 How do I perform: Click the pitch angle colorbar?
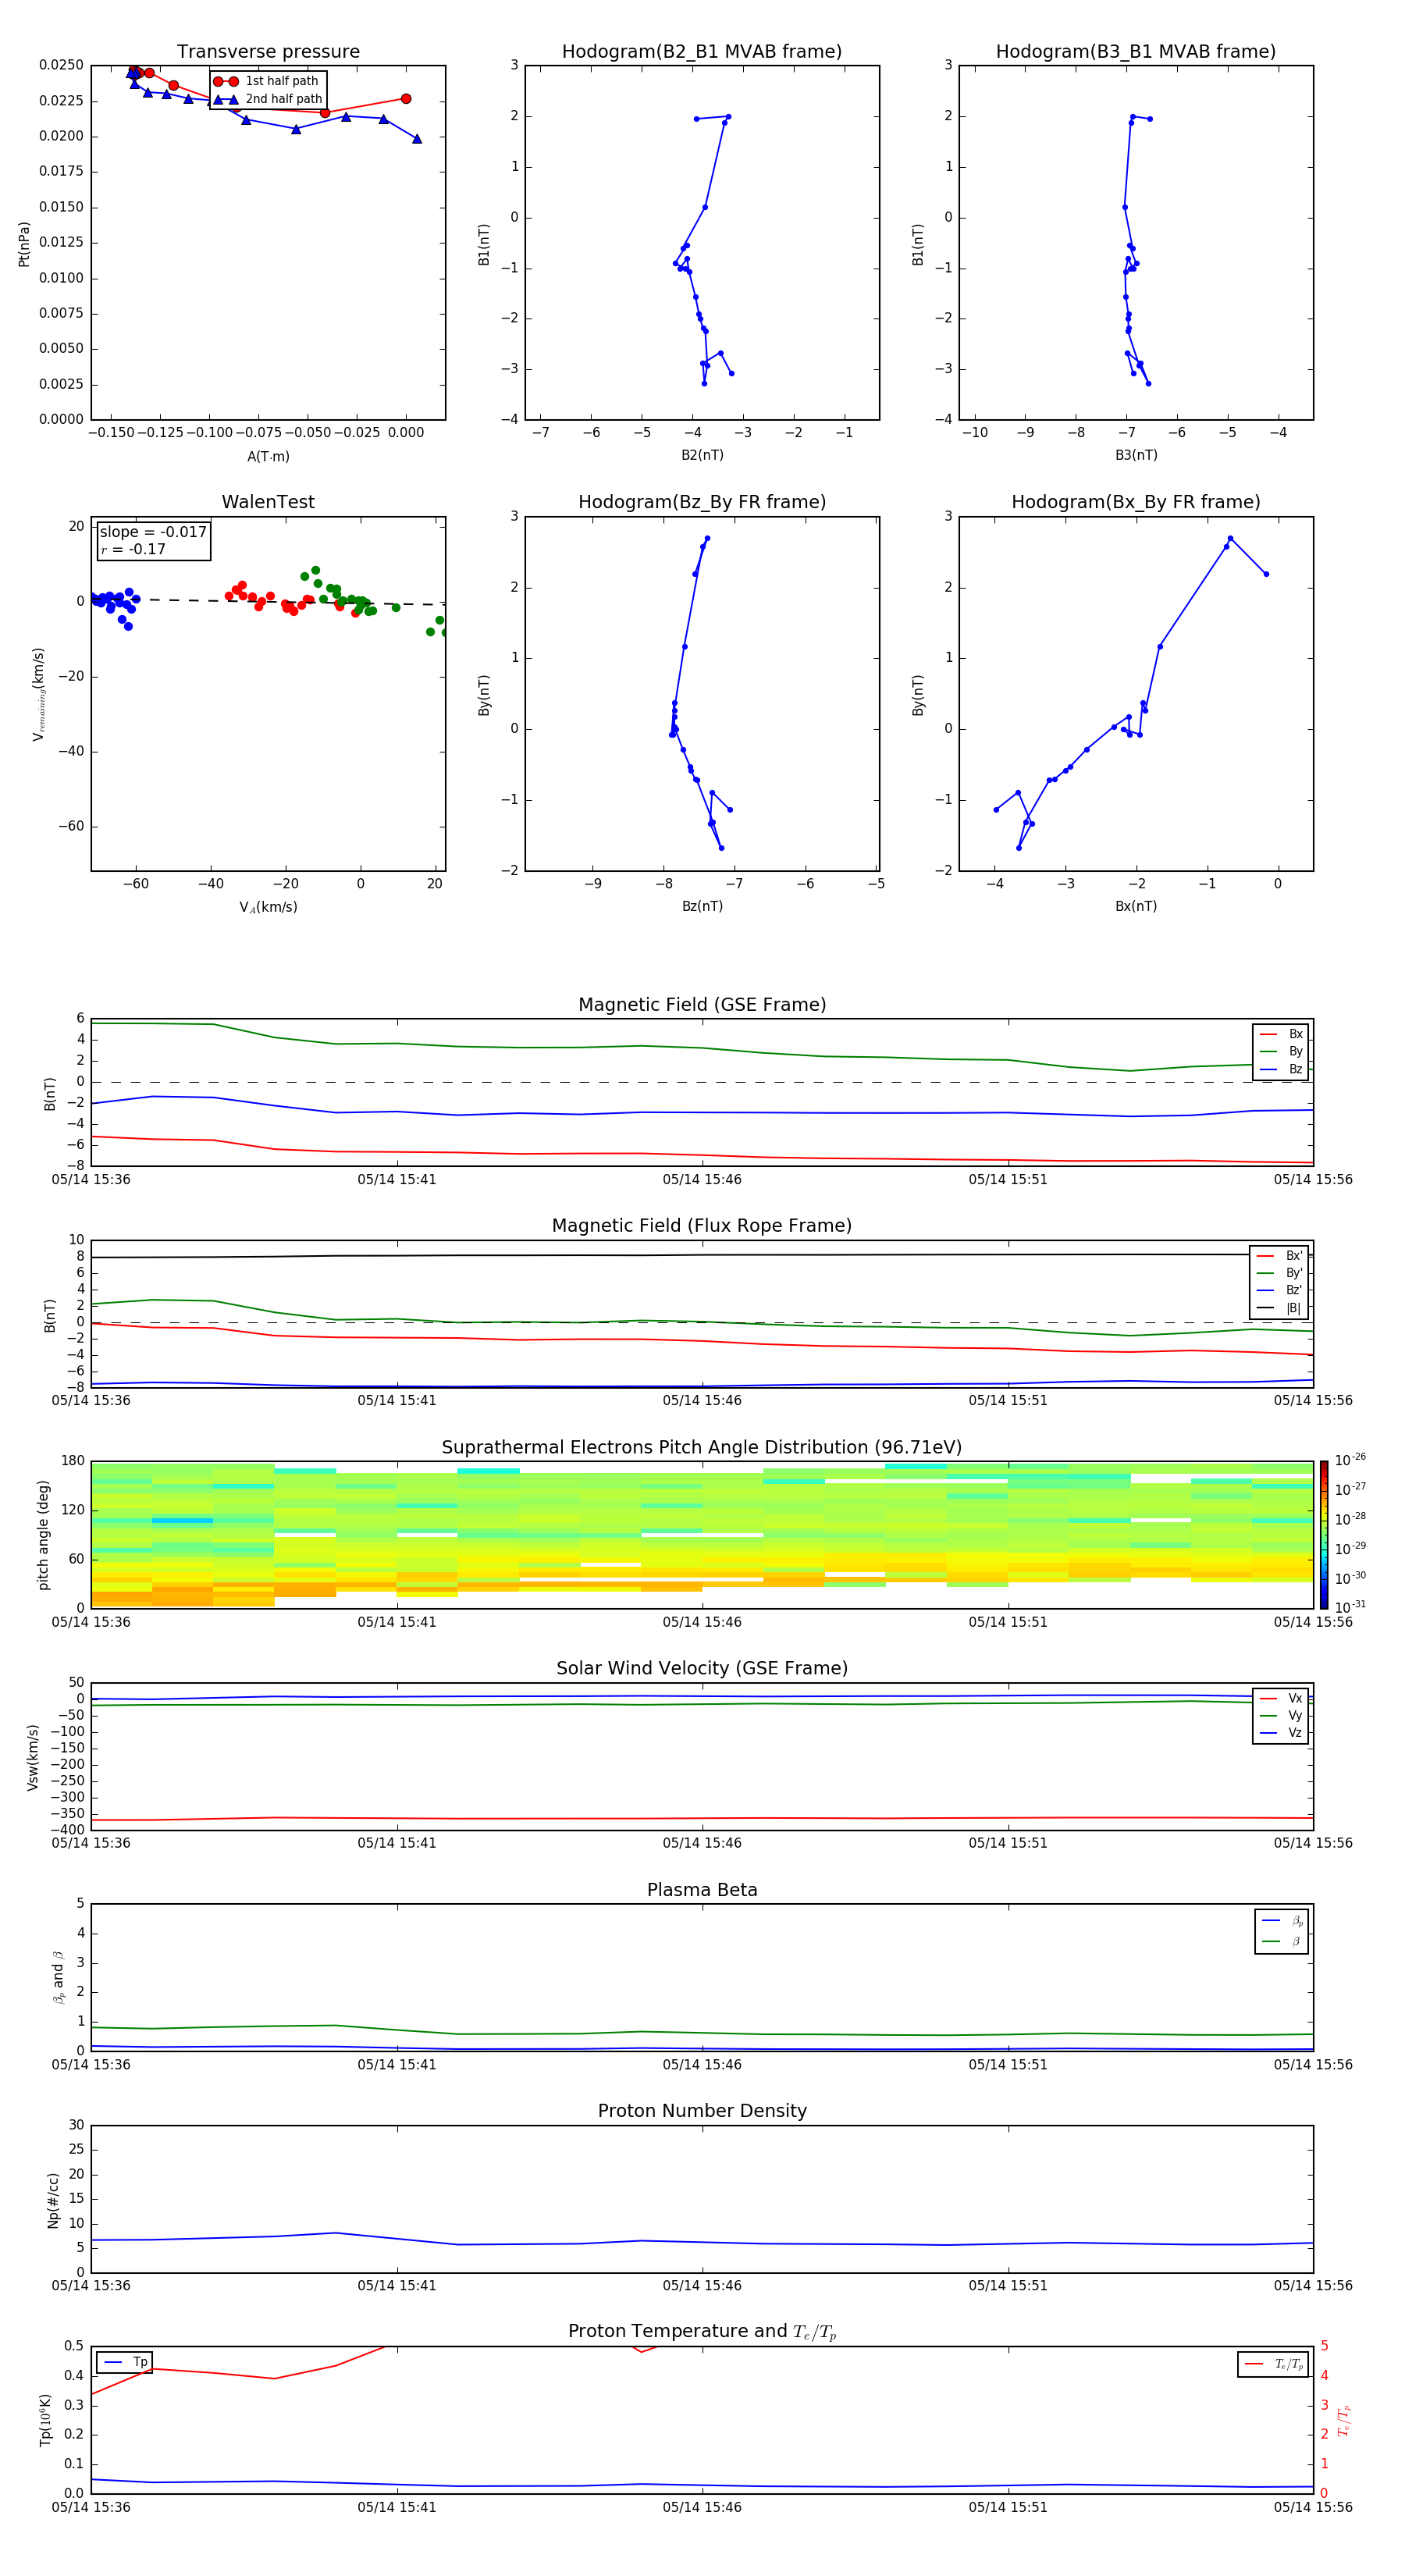[x=1324, y=1535]
